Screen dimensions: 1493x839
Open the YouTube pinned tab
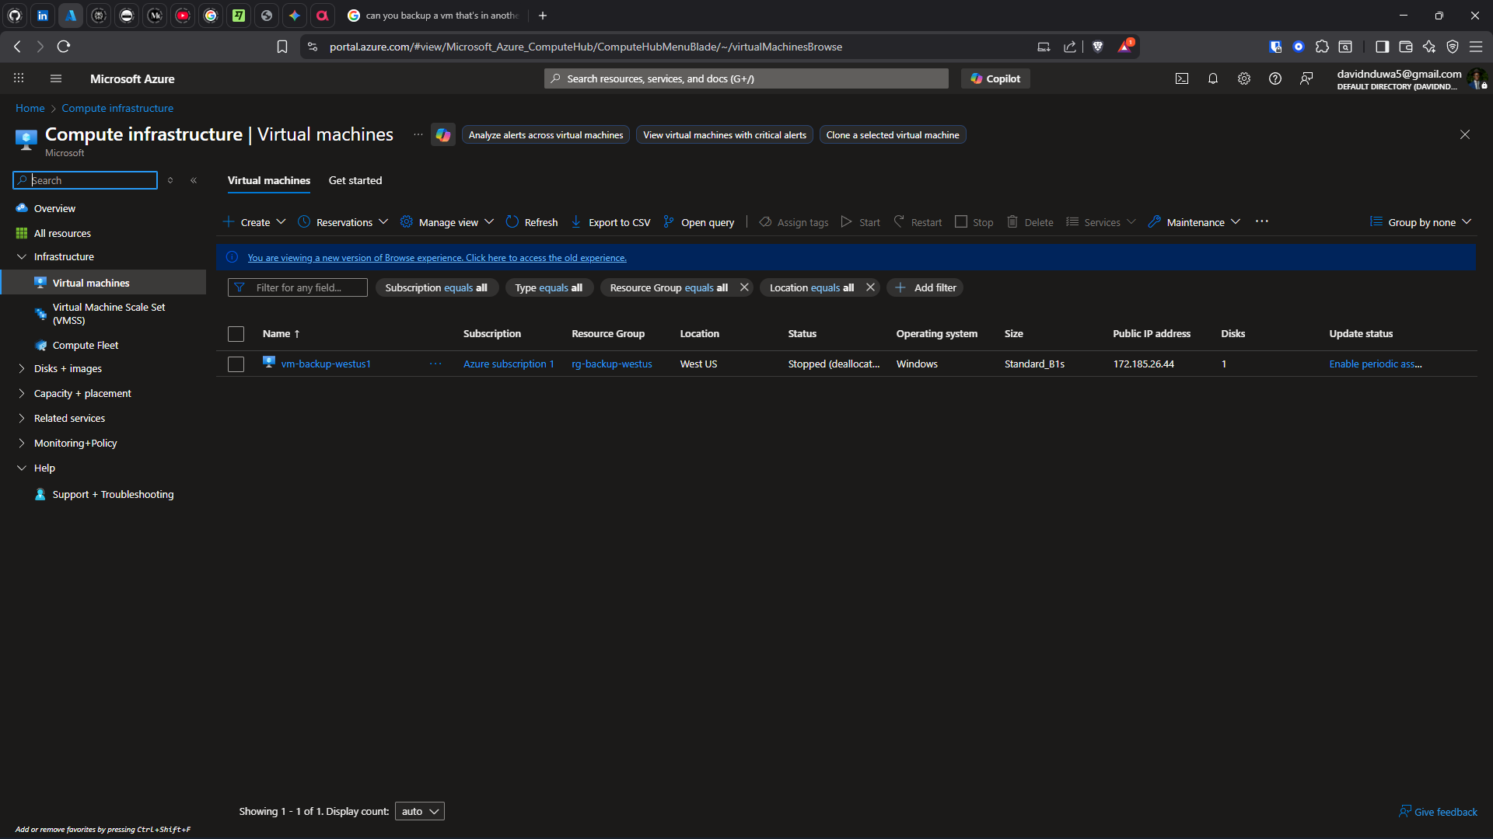183,15
